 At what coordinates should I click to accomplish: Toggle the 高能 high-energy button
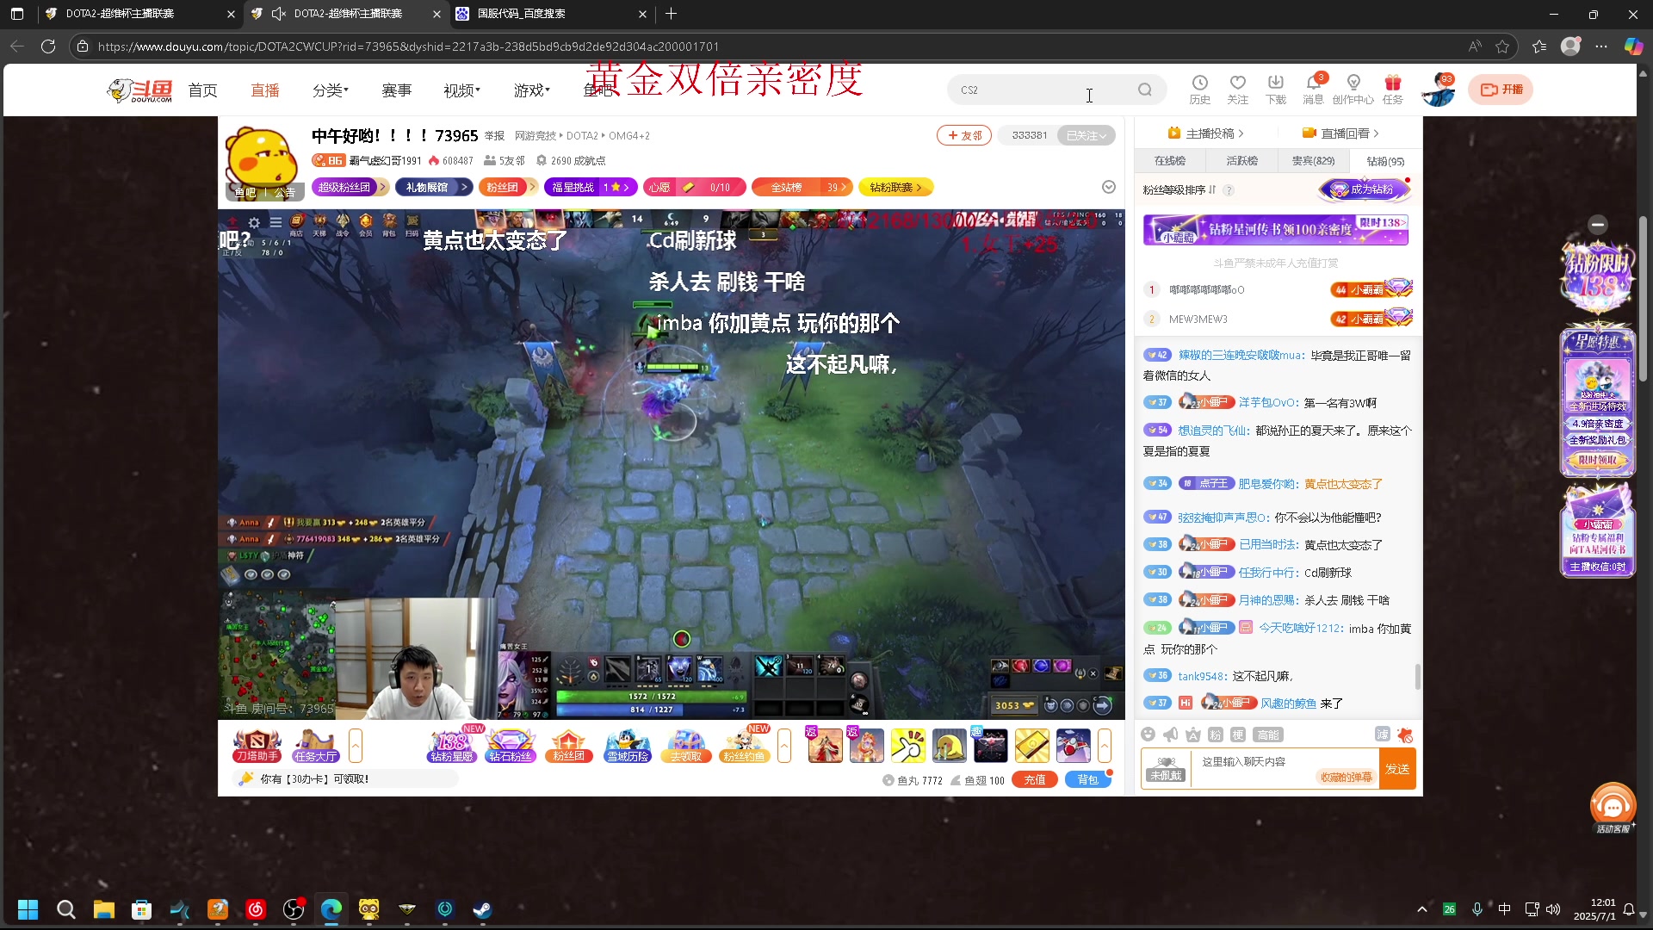tap(1268, 735)
